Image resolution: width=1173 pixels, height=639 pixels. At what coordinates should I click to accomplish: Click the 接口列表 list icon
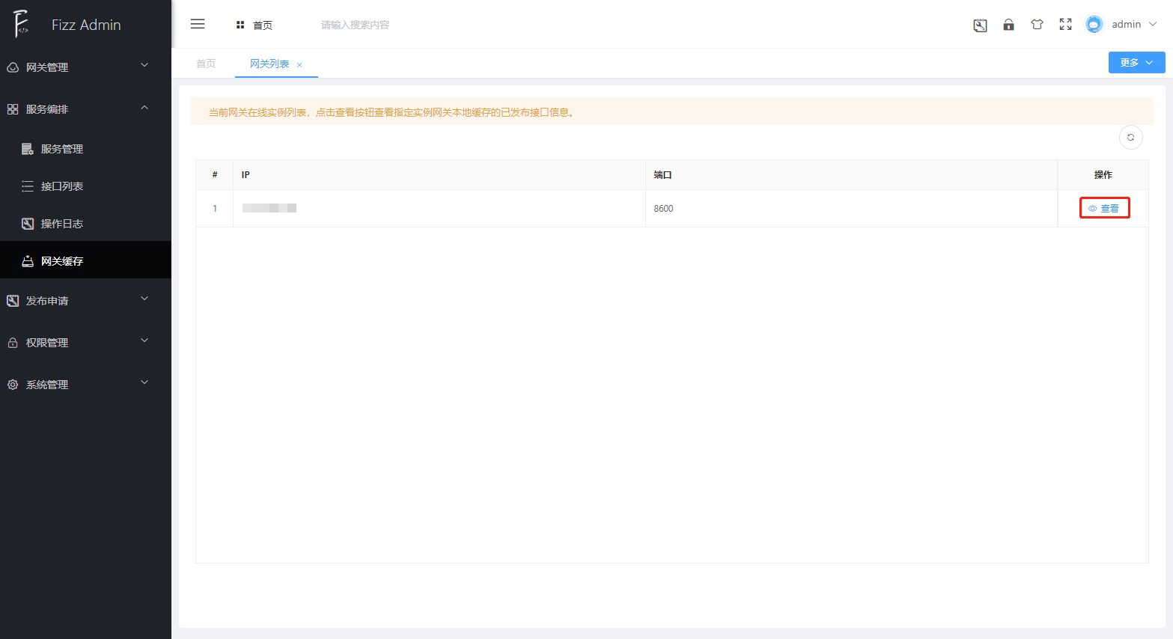click(28, 186)
